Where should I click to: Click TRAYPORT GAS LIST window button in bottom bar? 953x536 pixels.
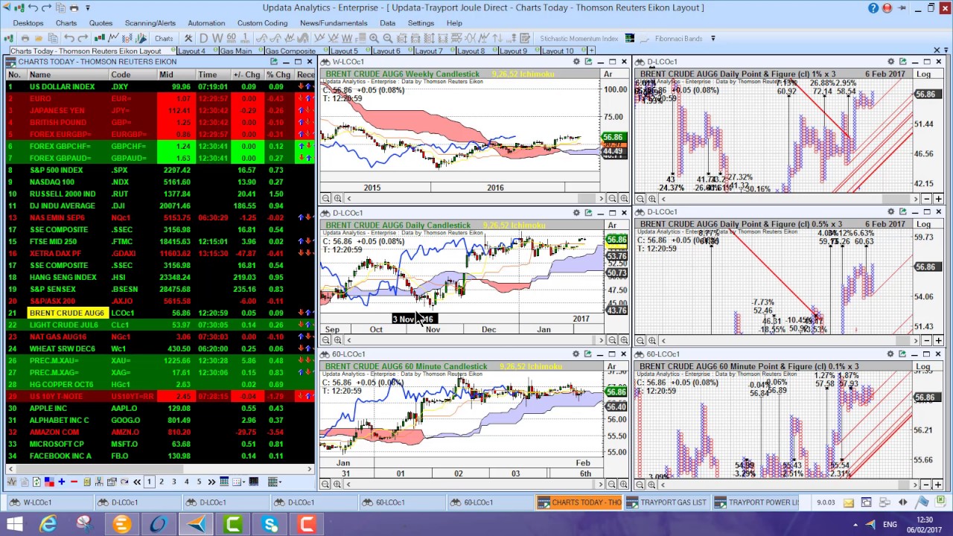666,502
